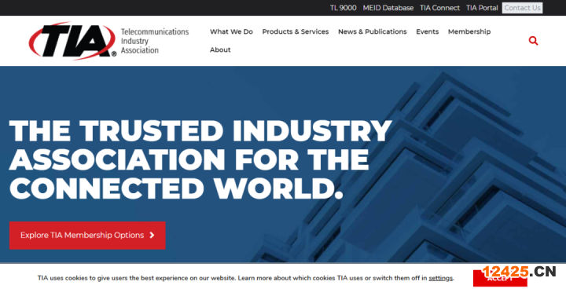Click the Telecommunications Industry Association text
This screenshot has width=566, height=289.
coord(155,41)
